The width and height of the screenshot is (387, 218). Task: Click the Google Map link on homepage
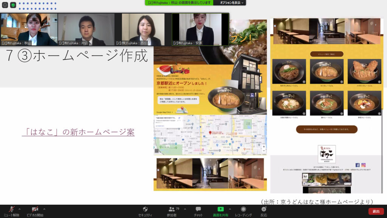pyautogui.click(x=165, y=112)
